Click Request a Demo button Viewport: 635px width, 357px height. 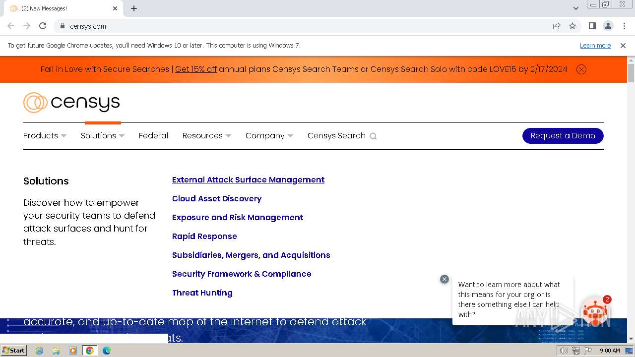563,136
